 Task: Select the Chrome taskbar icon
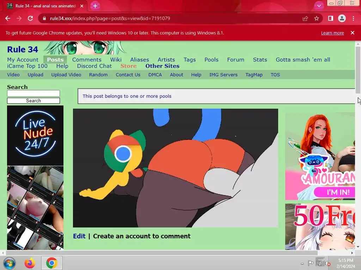click(x=51, y=263)
